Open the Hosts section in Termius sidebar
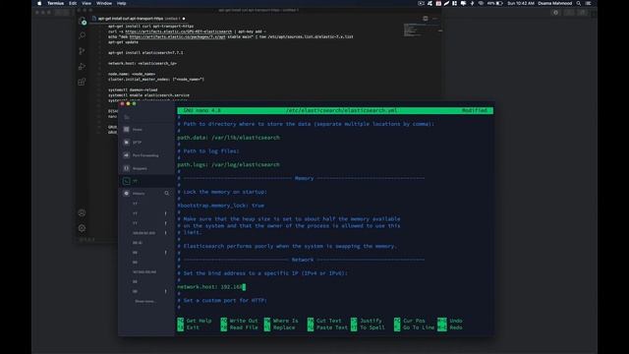Viewport: 629px width, 354px height. tap(146, 129)
